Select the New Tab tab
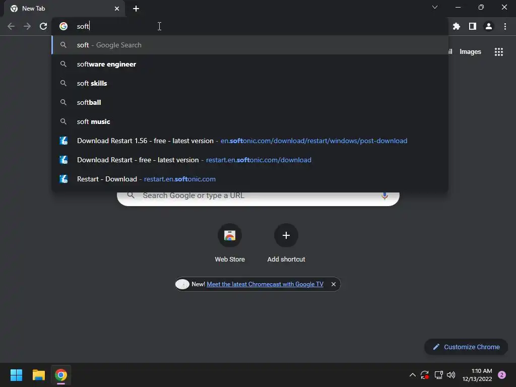The width and height of the screenshot is (516, 387). pos(64,9)
